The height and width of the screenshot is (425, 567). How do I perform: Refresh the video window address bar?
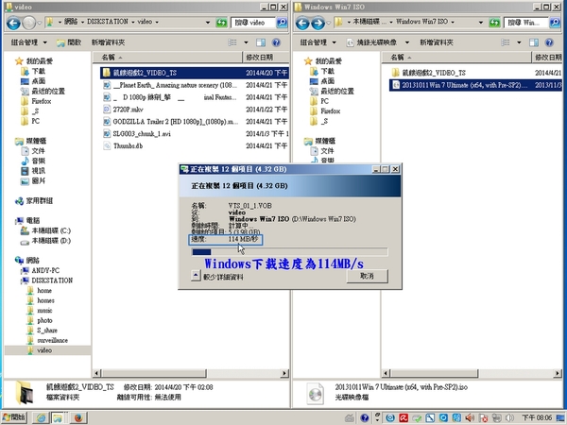221,23
